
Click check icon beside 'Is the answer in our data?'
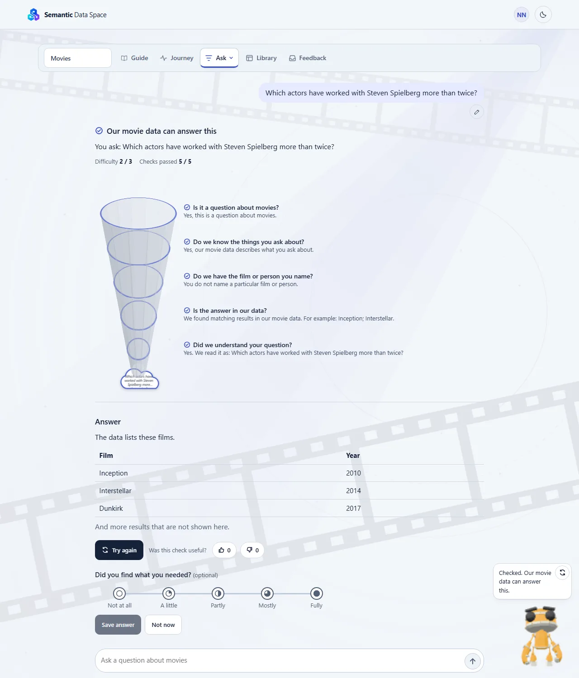[x=187, y=311]
